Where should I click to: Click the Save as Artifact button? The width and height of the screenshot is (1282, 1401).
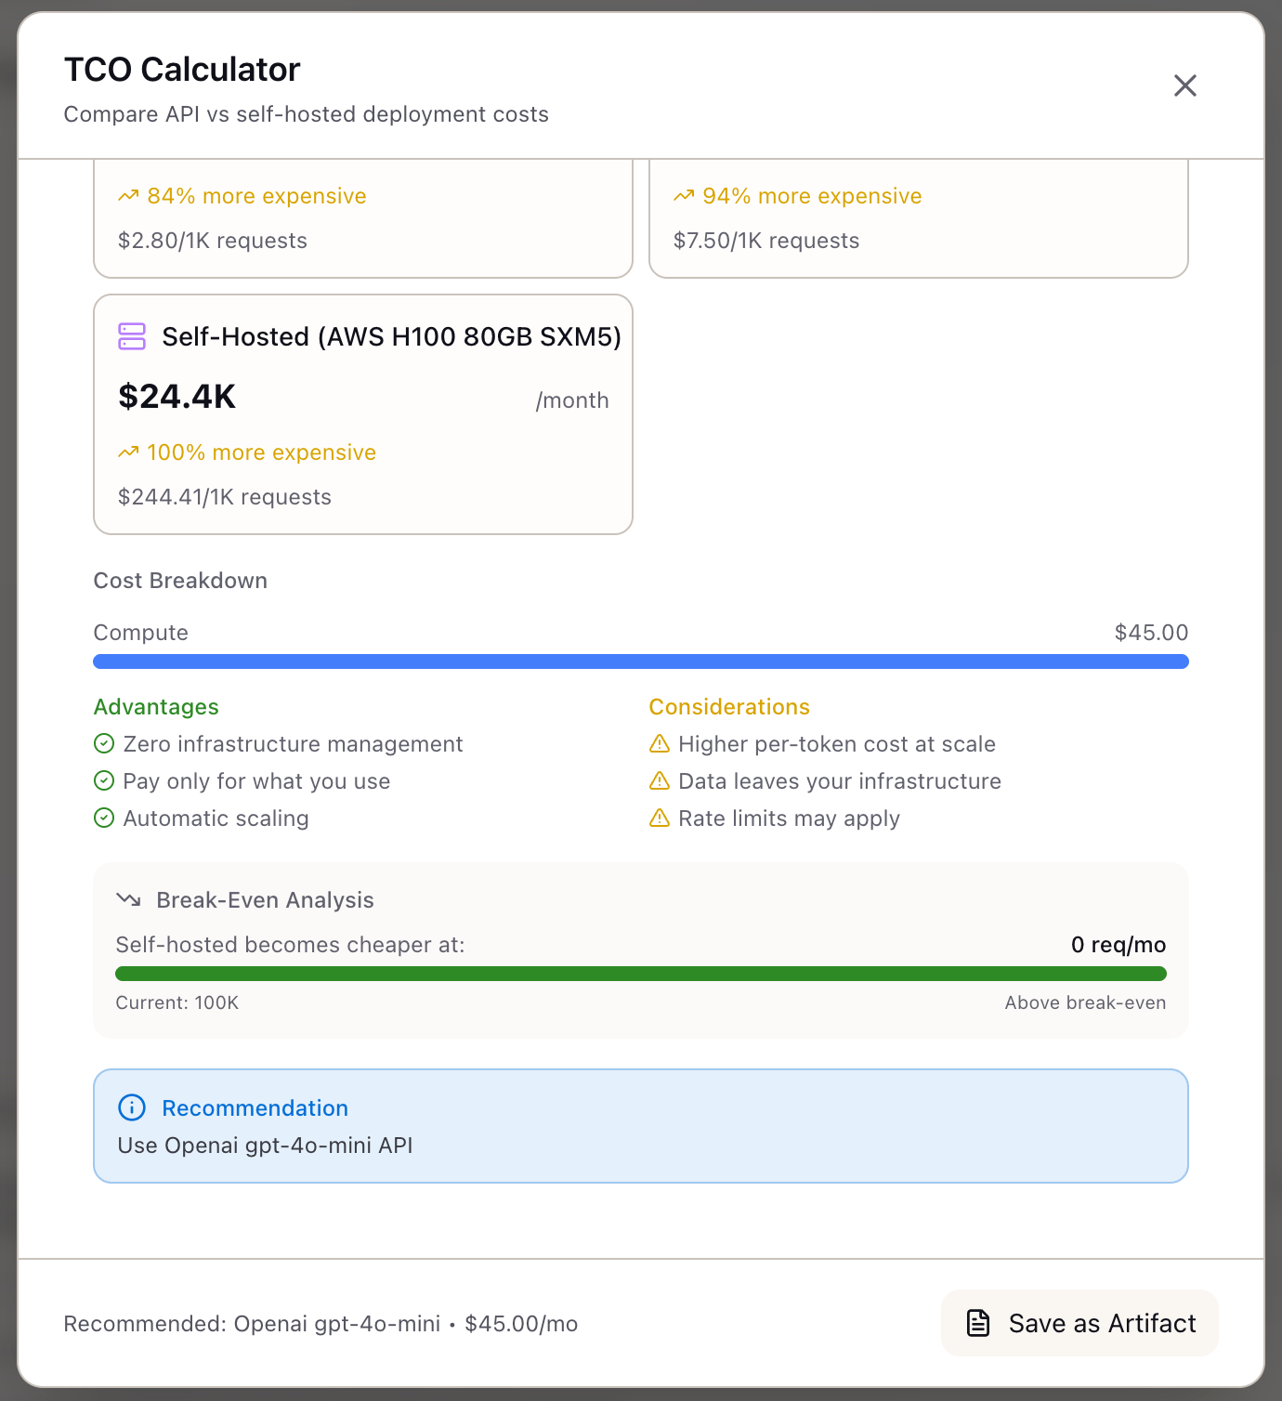click(1079, 1323)
